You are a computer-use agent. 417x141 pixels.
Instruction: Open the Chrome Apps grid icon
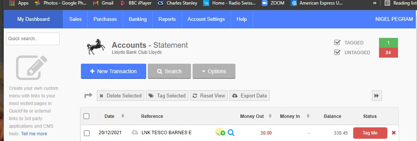(12, 3)
